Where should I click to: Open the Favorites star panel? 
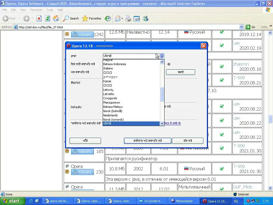(x=91, y=18)
